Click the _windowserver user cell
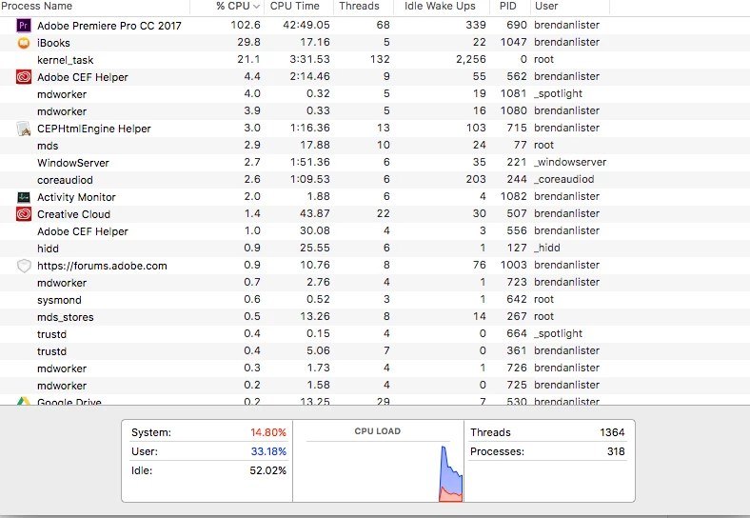 [570, 162]
